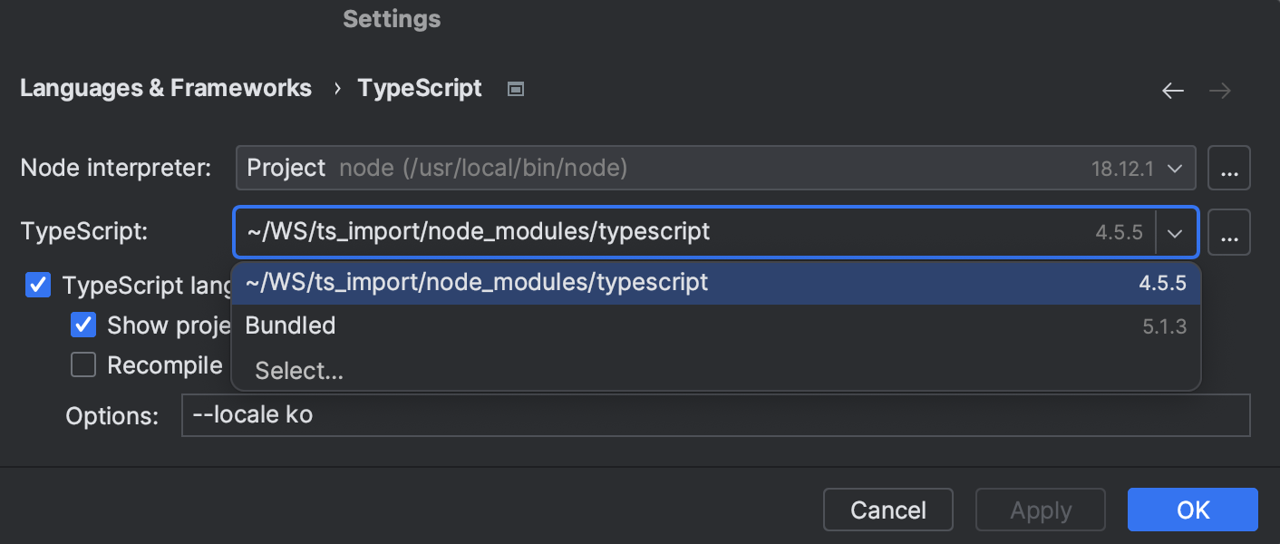Click the Project node interpreter field
Image resolution: width=1280 pixels, height=544 pixels.
[x=635, y=168]
